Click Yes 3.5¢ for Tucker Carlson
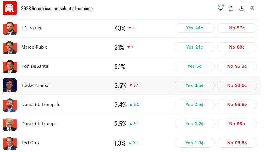The image size is (265, 152). click(195, 85)
